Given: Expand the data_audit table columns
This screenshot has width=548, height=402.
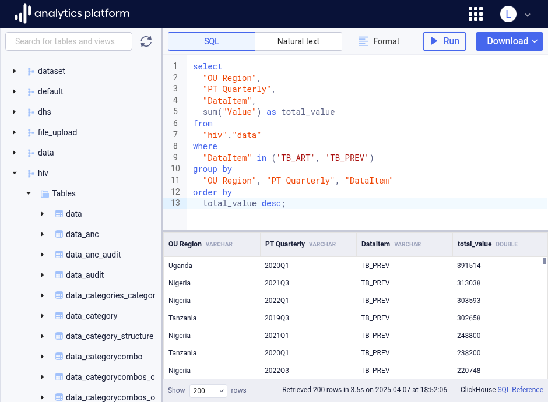Looking at the screenshot, I should click(43, 275).
